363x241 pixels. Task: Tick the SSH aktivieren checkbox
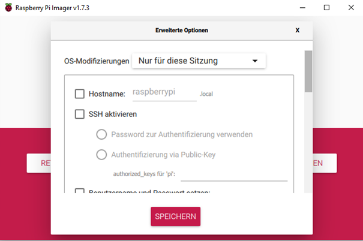point(80,114)
